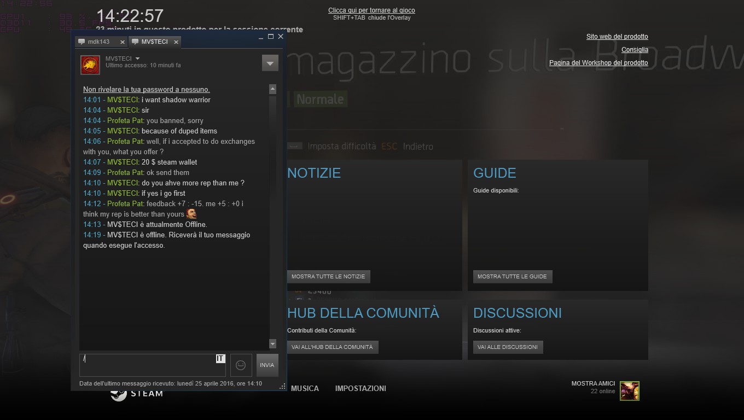
Task: Click MOSTRA TUTTE LE NOTIZIE button
Action: (328, 277)
